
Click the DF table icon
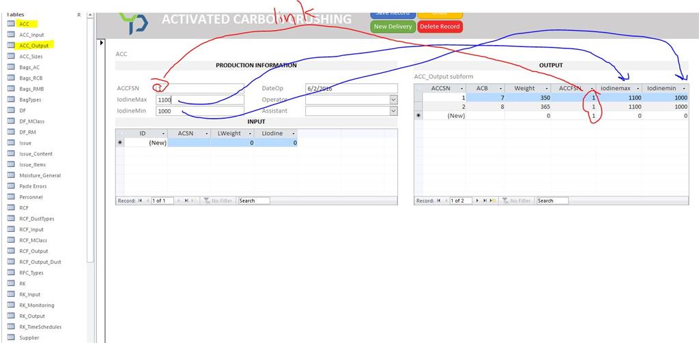click(11, 110)
